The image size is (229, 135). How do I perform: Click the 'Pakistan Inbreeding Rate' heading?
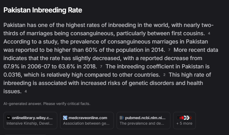click(43, 10)
